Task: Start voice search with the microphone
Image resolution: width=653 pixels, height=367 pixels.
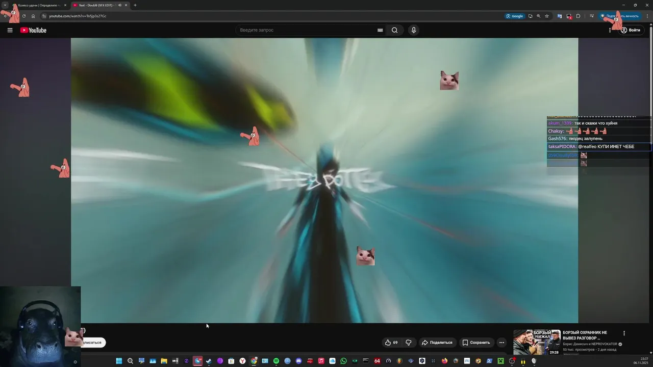Action: 414,30
